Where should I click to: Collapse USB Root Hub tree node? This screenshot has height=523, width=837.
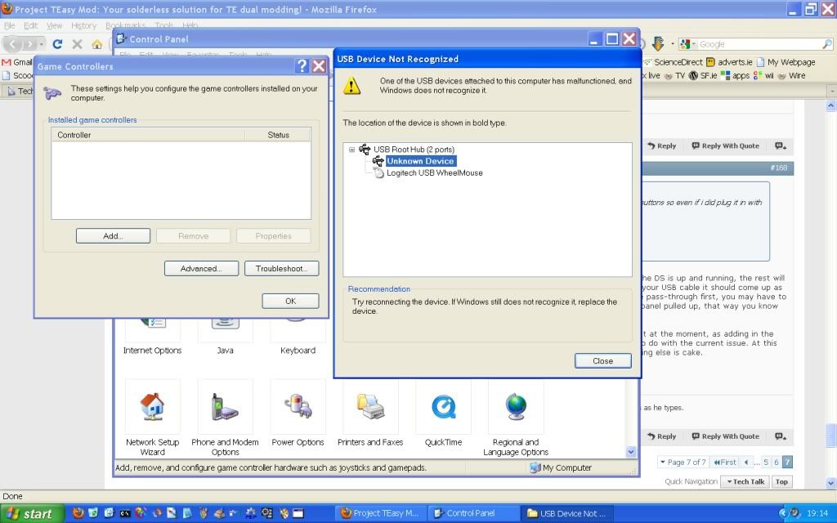click(351, 150)
